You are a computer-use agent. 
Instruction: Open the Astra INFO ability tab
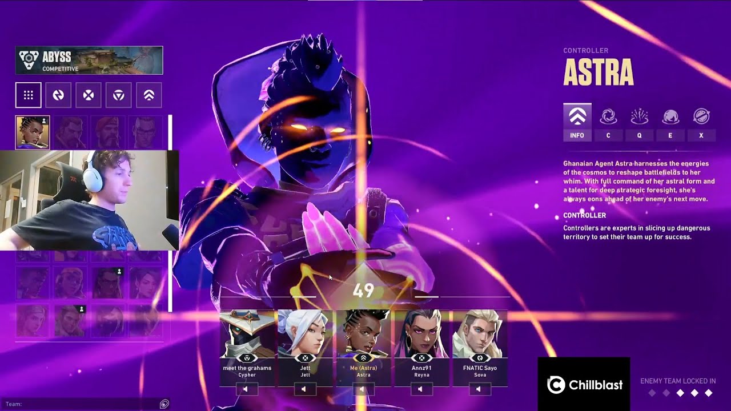click(577, 122)
